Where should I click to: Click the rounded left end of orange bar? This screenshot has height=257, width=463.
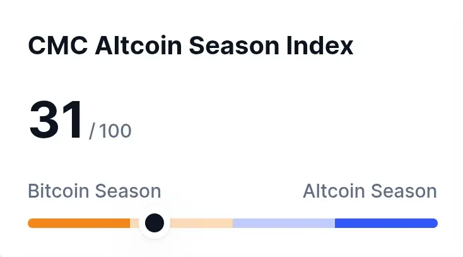(x=32, y=223)
